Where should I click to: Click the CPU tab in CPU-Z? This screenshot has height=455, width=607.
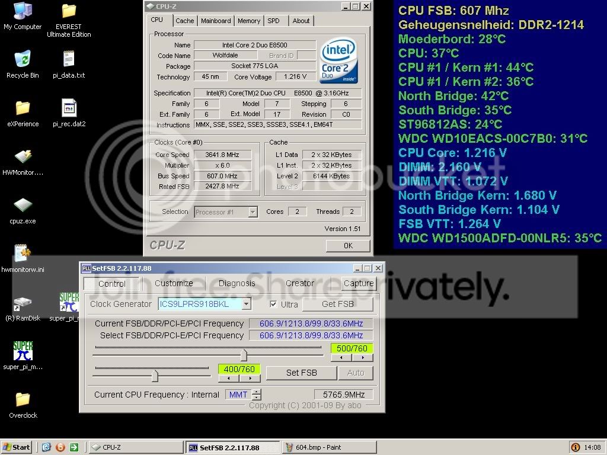point(156,20)
